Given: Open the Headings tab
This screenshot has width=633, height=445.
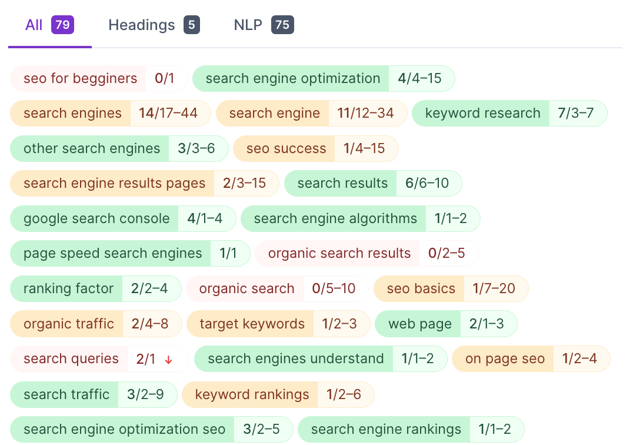Looking at the screenshot, I should [x=154, y=25].
